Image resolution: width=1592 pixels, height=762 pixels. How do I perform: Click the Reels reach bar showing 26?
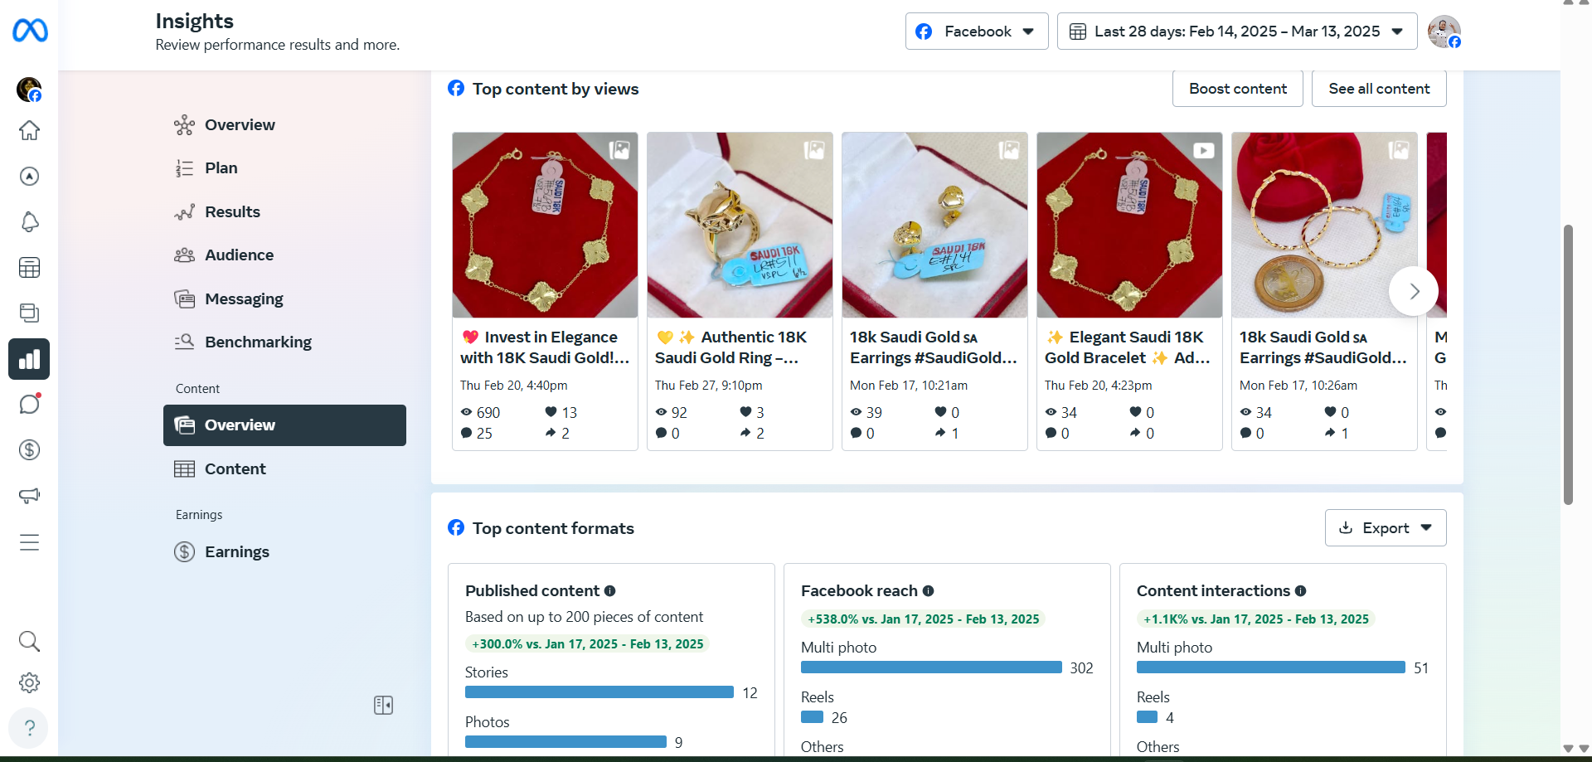[x=812, y=717]
